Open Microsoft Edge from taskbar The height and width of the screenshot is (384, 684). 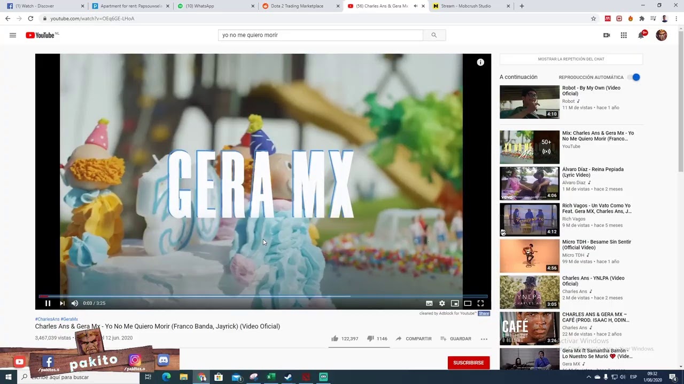(x=166, y=377)
